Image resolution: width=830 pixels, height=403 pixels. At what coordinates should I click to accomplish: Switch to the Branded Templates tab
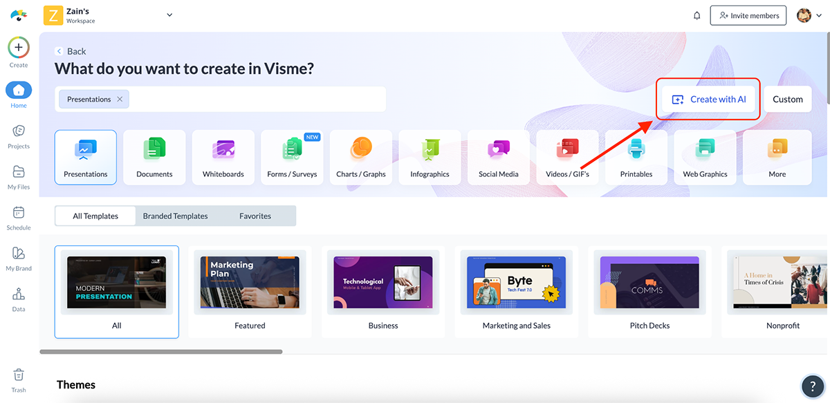pos(175,215)
